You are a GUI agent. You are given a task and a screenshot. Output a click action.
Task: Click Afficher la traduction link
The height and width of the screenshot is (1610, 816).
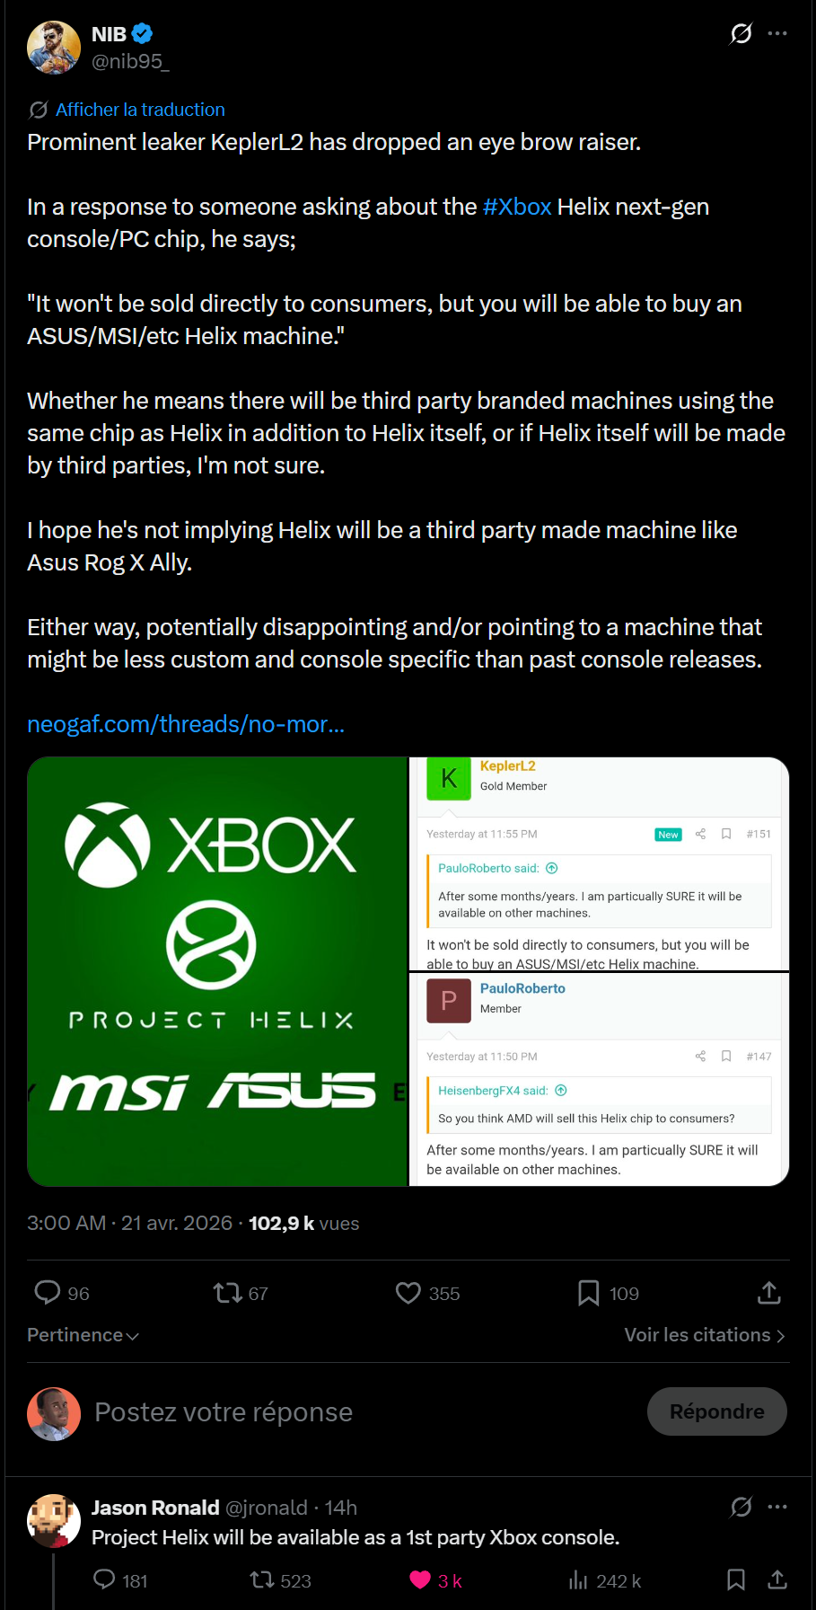pyautogui.click(x=140, y=110)
